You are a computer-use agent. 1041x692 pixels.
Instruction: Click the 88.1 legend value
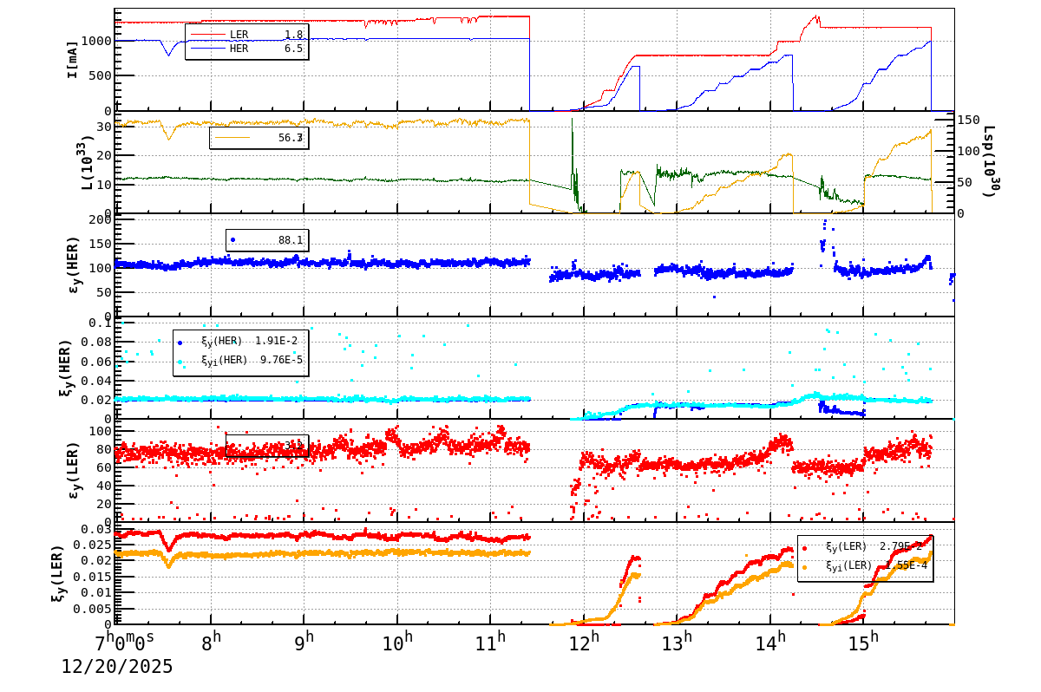[x=291, y=240]
